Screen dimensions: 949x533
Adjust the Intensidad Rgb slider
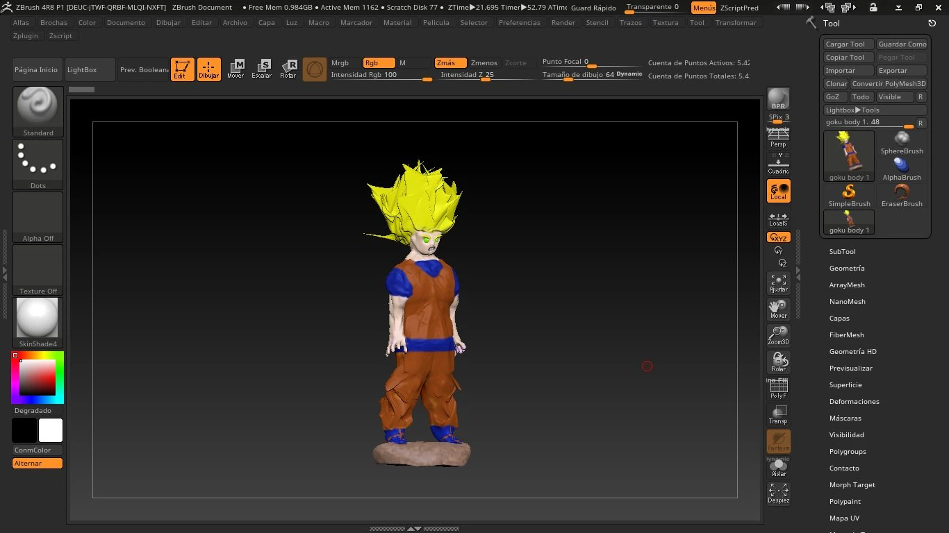click(x=381, y=75)
